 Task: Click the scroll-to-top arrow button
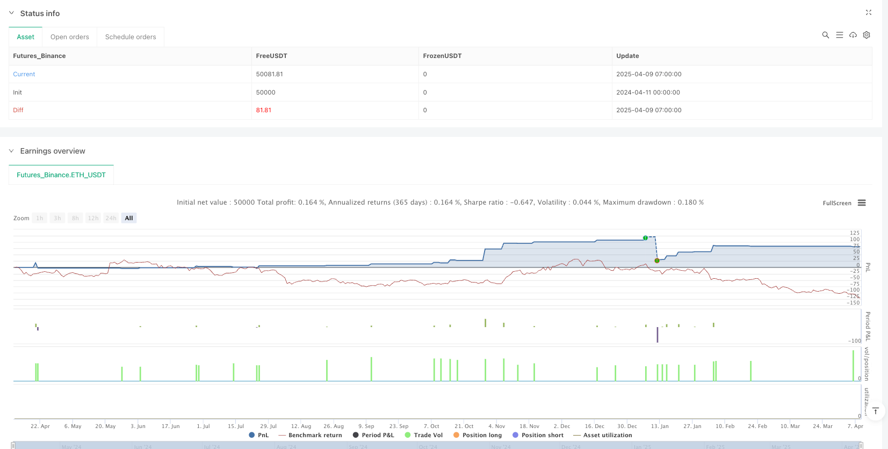876,411
